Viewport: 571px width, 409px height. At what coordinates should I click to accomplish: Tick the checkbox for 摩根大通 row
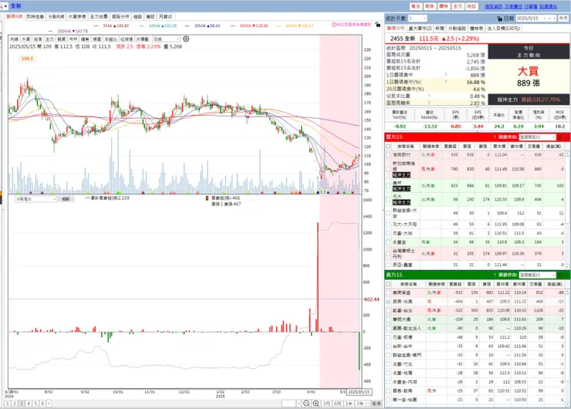[x=388, y=319]
